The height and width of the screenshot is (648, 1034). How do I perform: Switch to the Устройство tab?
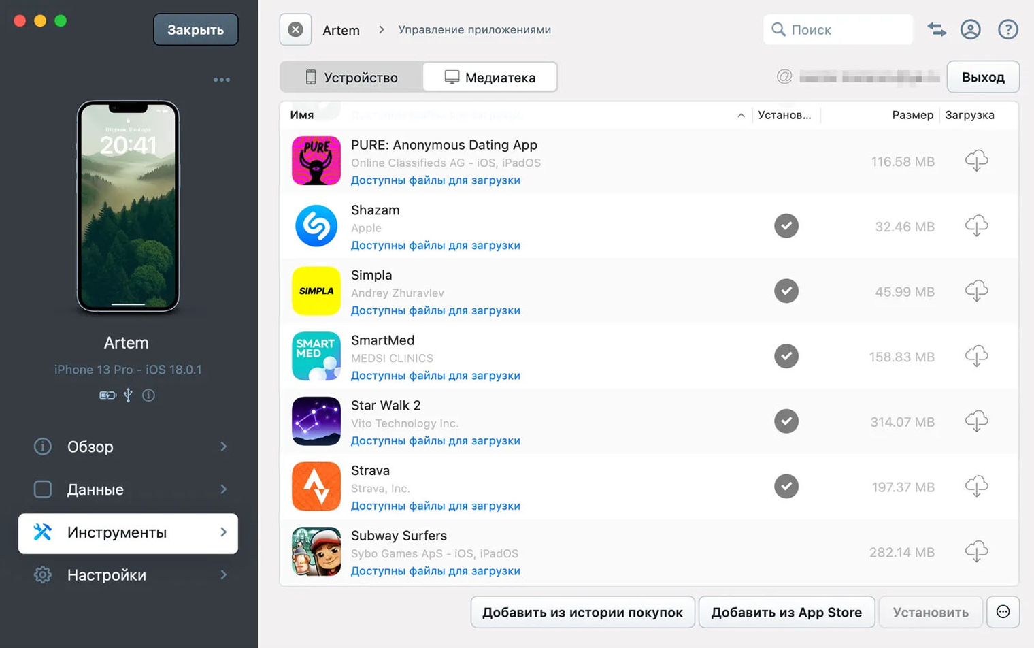click(x=352, y=77)
